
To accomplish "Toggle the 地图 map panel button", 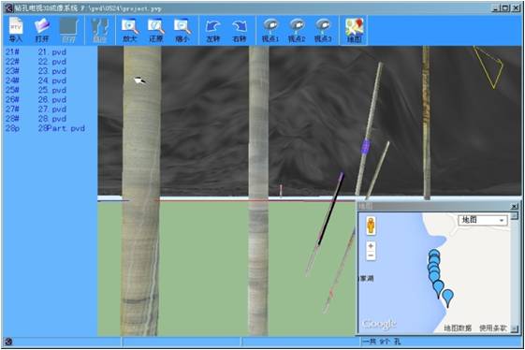I will 355,30.
